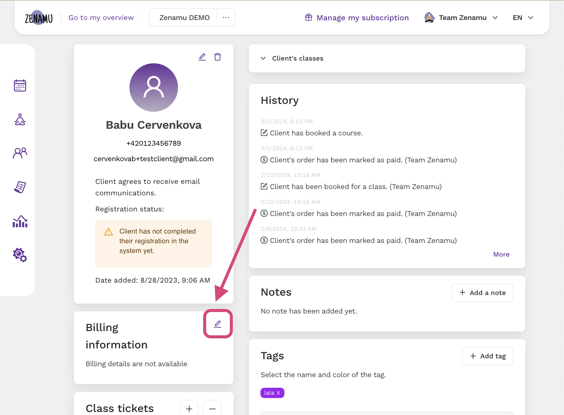Viewport: 564px width, 415px height.
Task: Click 'Billing details are not available' text
Action: tap(136, 364)
